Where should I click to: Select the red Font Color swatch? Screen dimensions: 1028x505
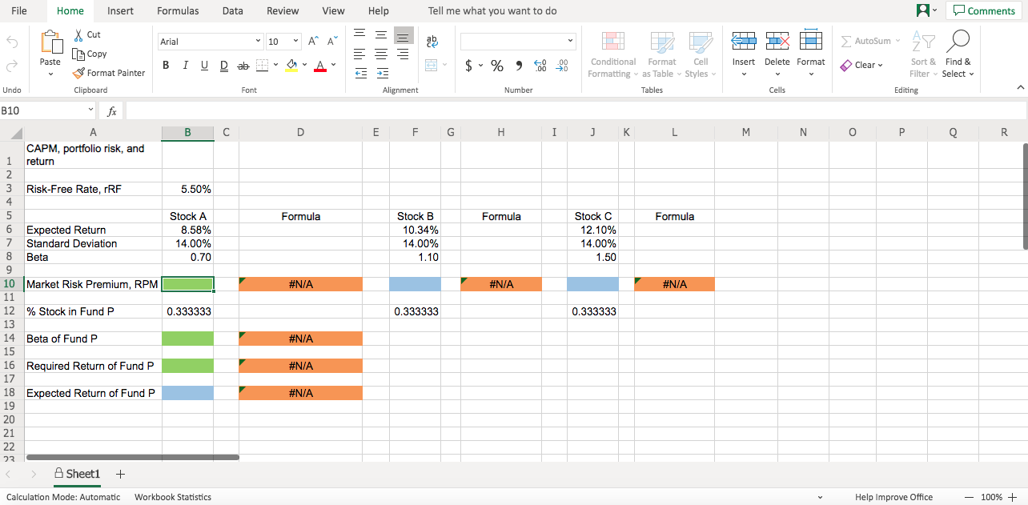[319, 65]
